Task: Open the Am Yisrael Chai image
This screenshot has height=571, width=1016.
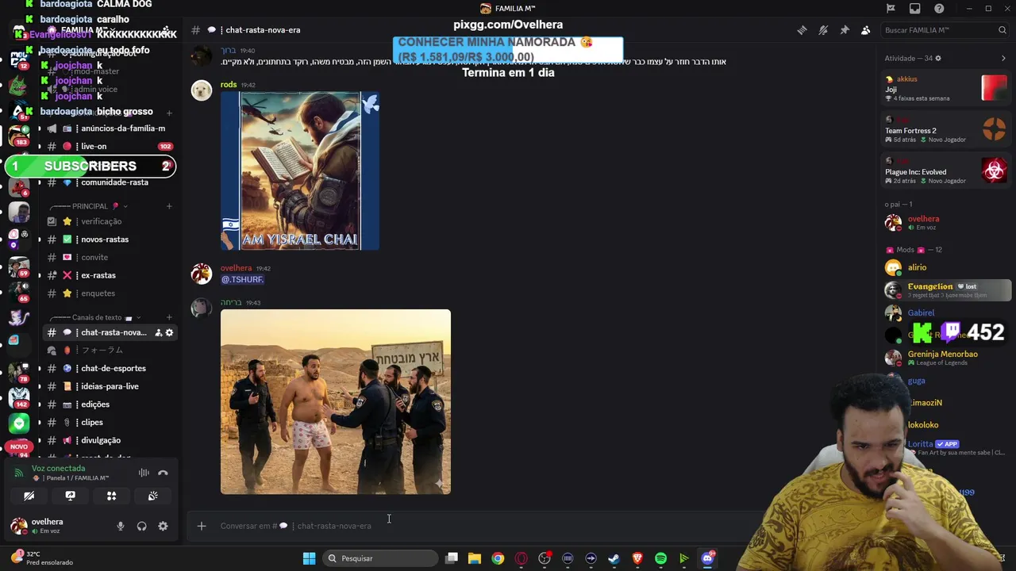Action: tap(300, 171)
